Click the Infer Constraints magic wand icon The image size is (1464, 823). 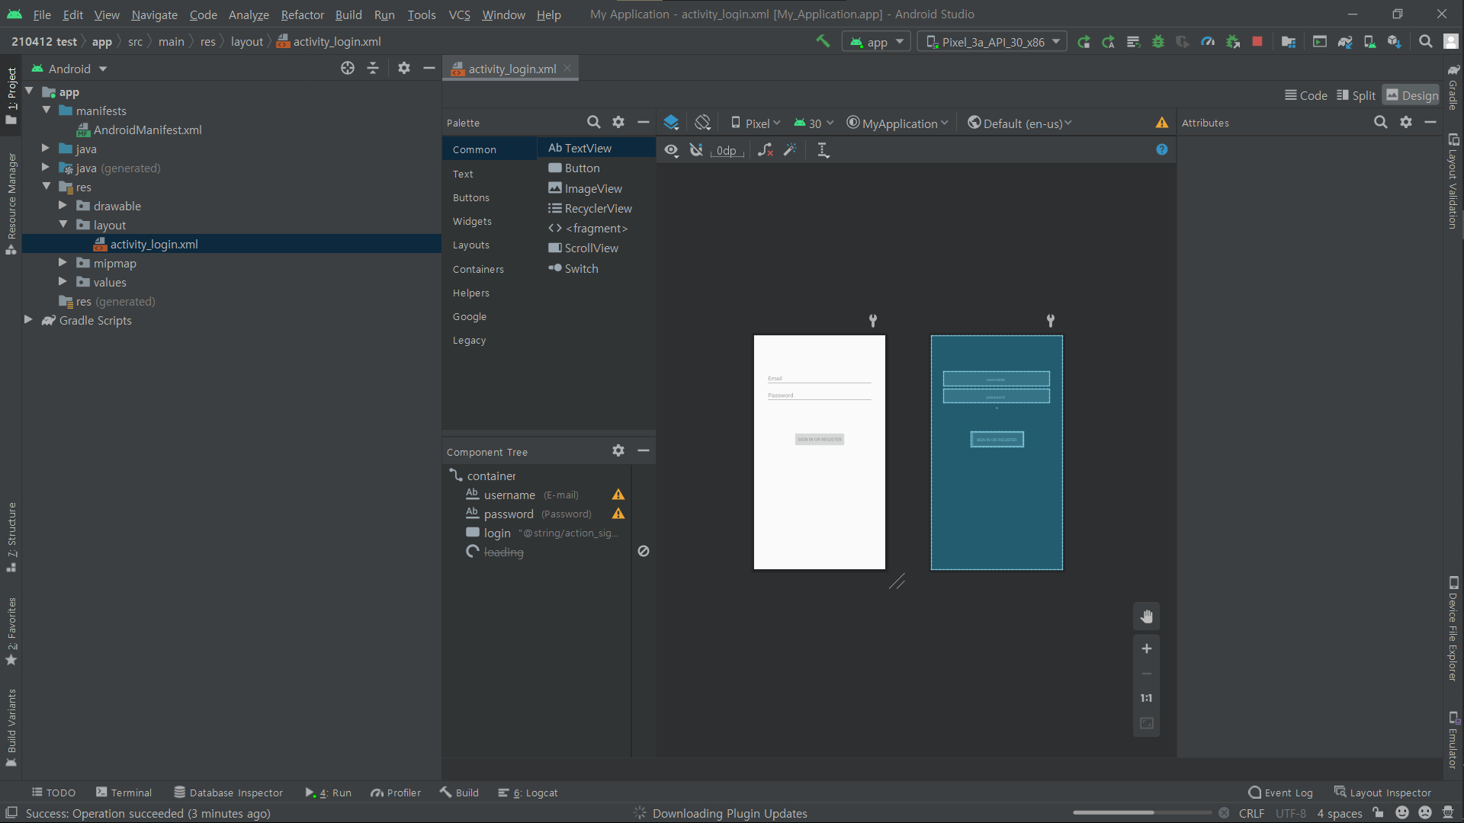[x=790, y=150]
